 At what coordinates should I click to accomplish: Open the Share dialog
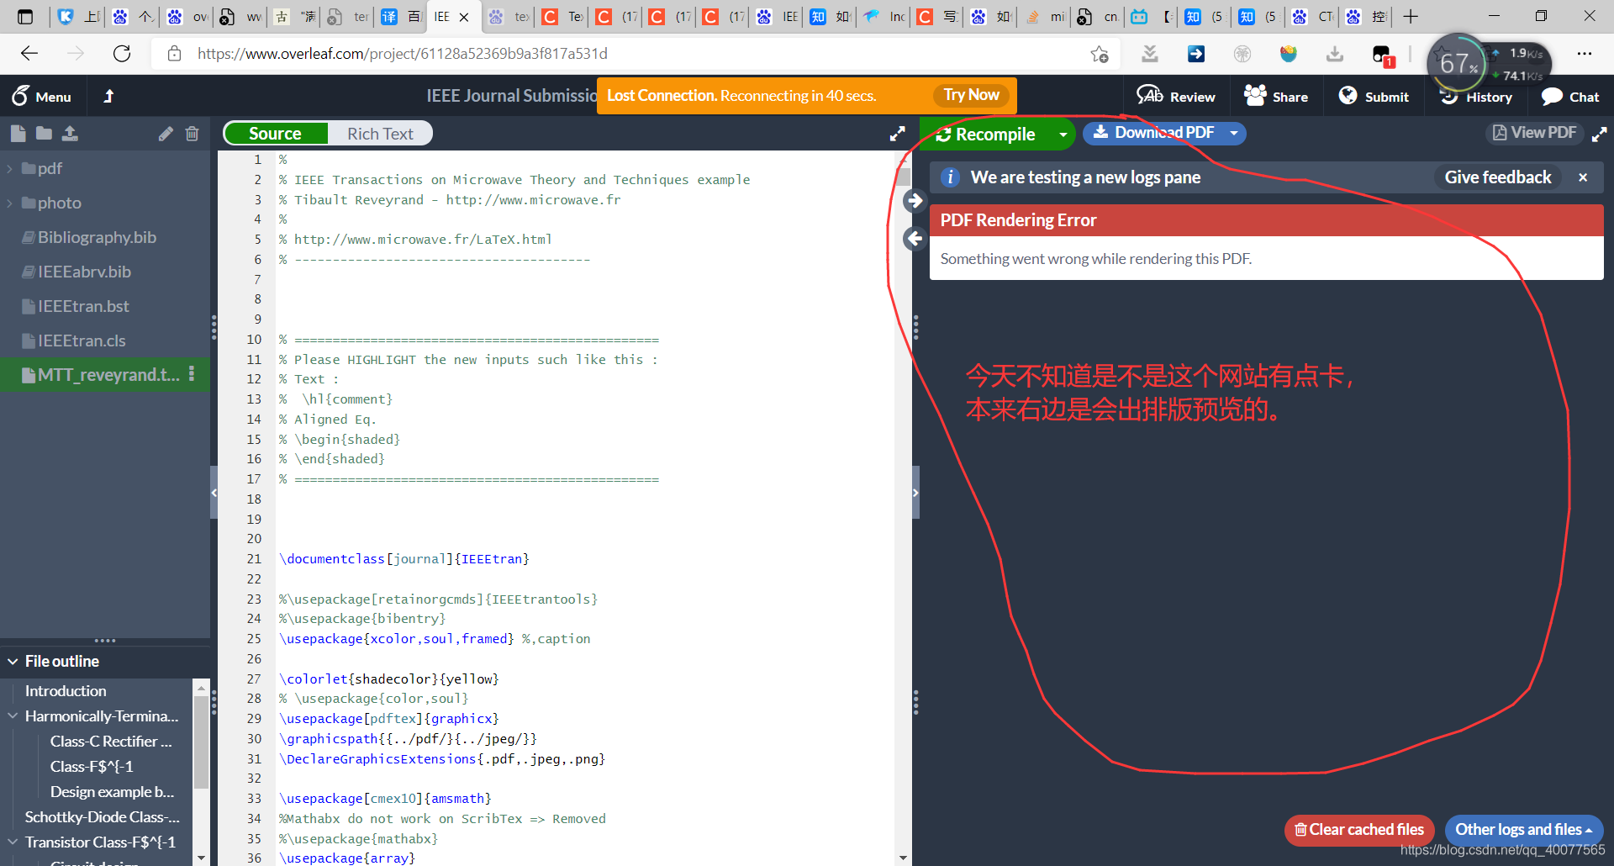(x=1276, y=97)
